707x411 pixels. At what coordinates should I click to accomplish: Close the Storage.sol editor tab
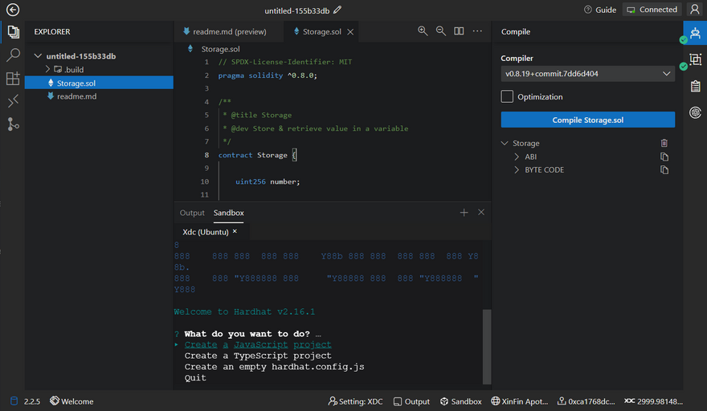[350, 31]
